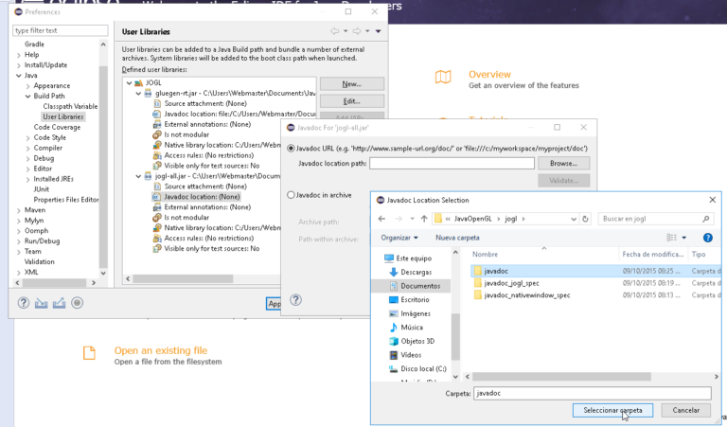Select the Javadoc URL radio button
Image resolution: width=727 pixels, height=427 pixels.
click(291, 149)
